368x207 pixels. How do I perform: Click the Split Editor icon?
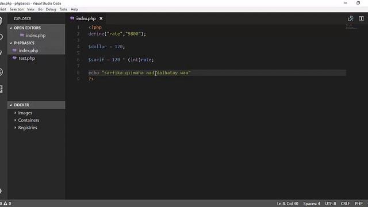coord(361,18)
